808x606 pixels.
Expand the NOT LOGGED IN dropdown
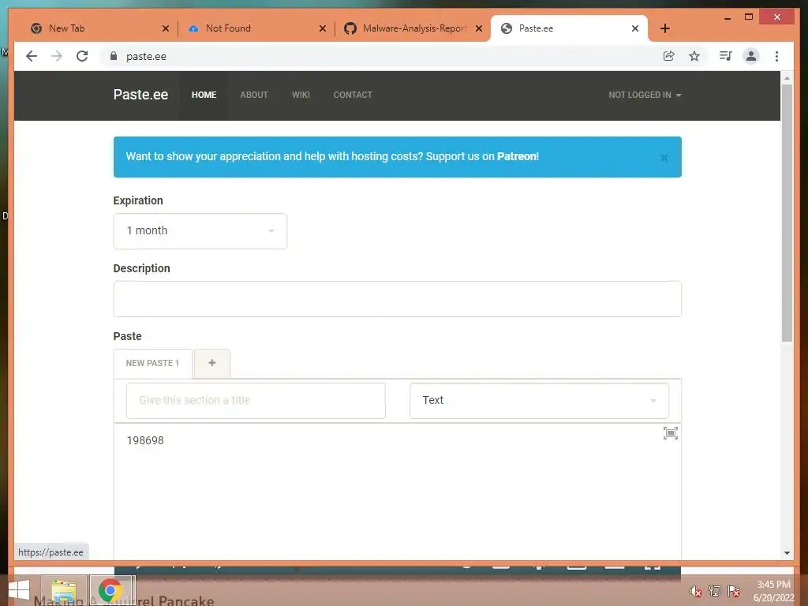pyautogui.click(x=645, y=95)
